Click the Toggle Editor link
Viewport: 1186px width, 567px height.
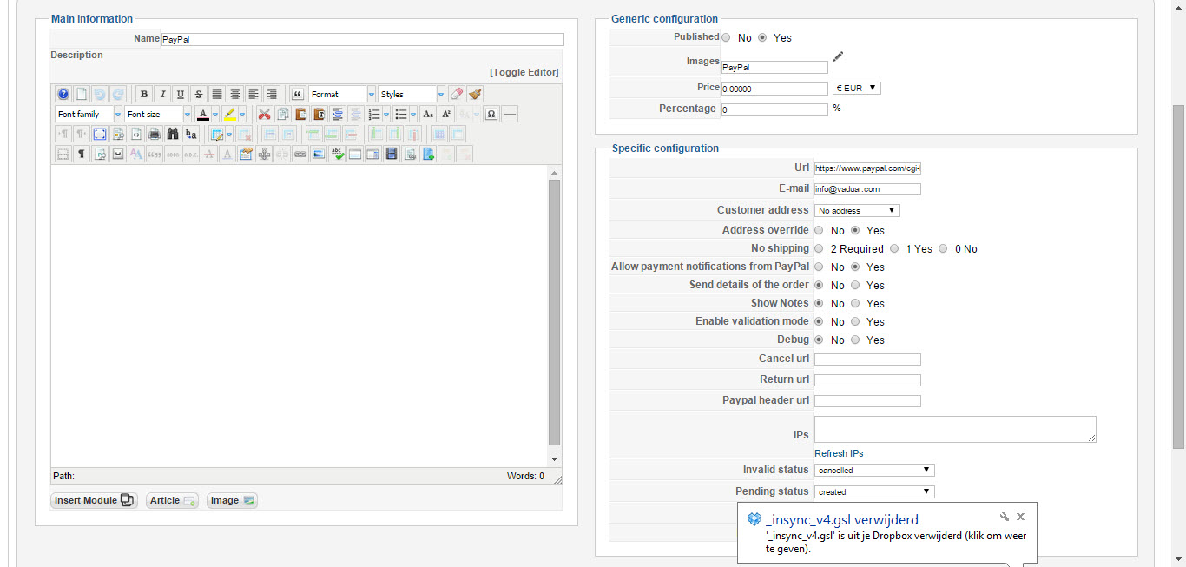pyautogui.click(x=524, y=72)
